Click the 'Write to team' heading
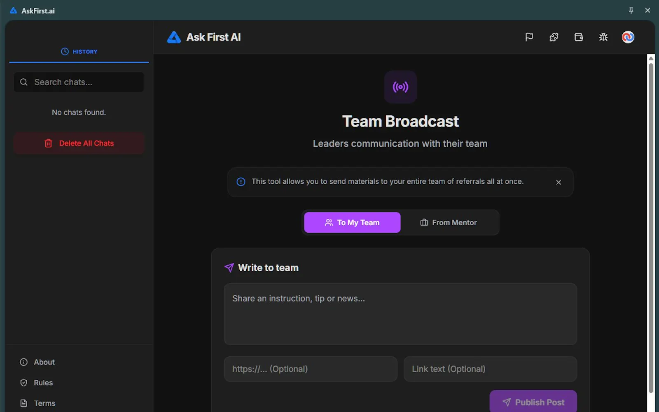This screenshot has height=412, width=659. (x=268, y=268)
